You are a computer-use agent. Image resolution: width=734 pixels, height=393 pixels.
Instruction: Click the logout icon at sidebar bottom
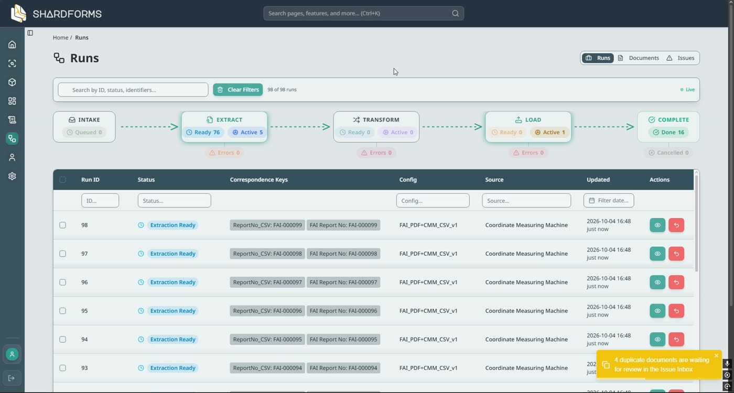(x=12, y=378)
